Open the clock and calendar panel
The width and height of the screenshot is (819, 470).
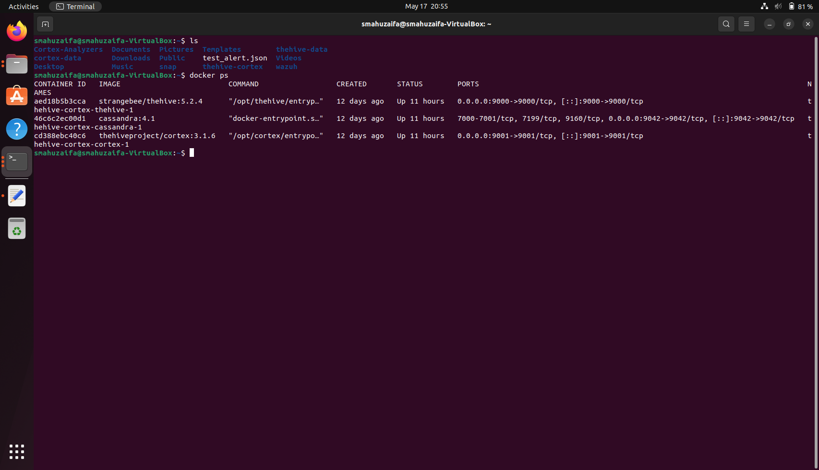(x=426, y=6)
